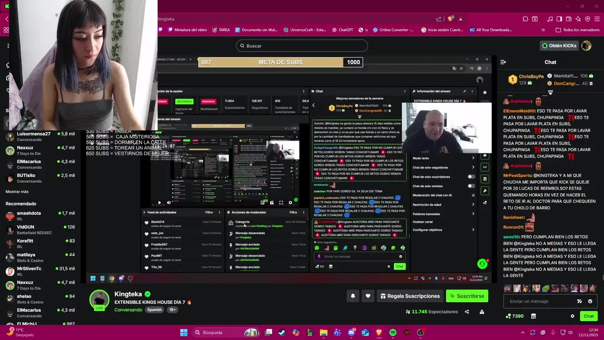Open the Brave Wallet icon
The image size is (604, 340).
[569, 19]
